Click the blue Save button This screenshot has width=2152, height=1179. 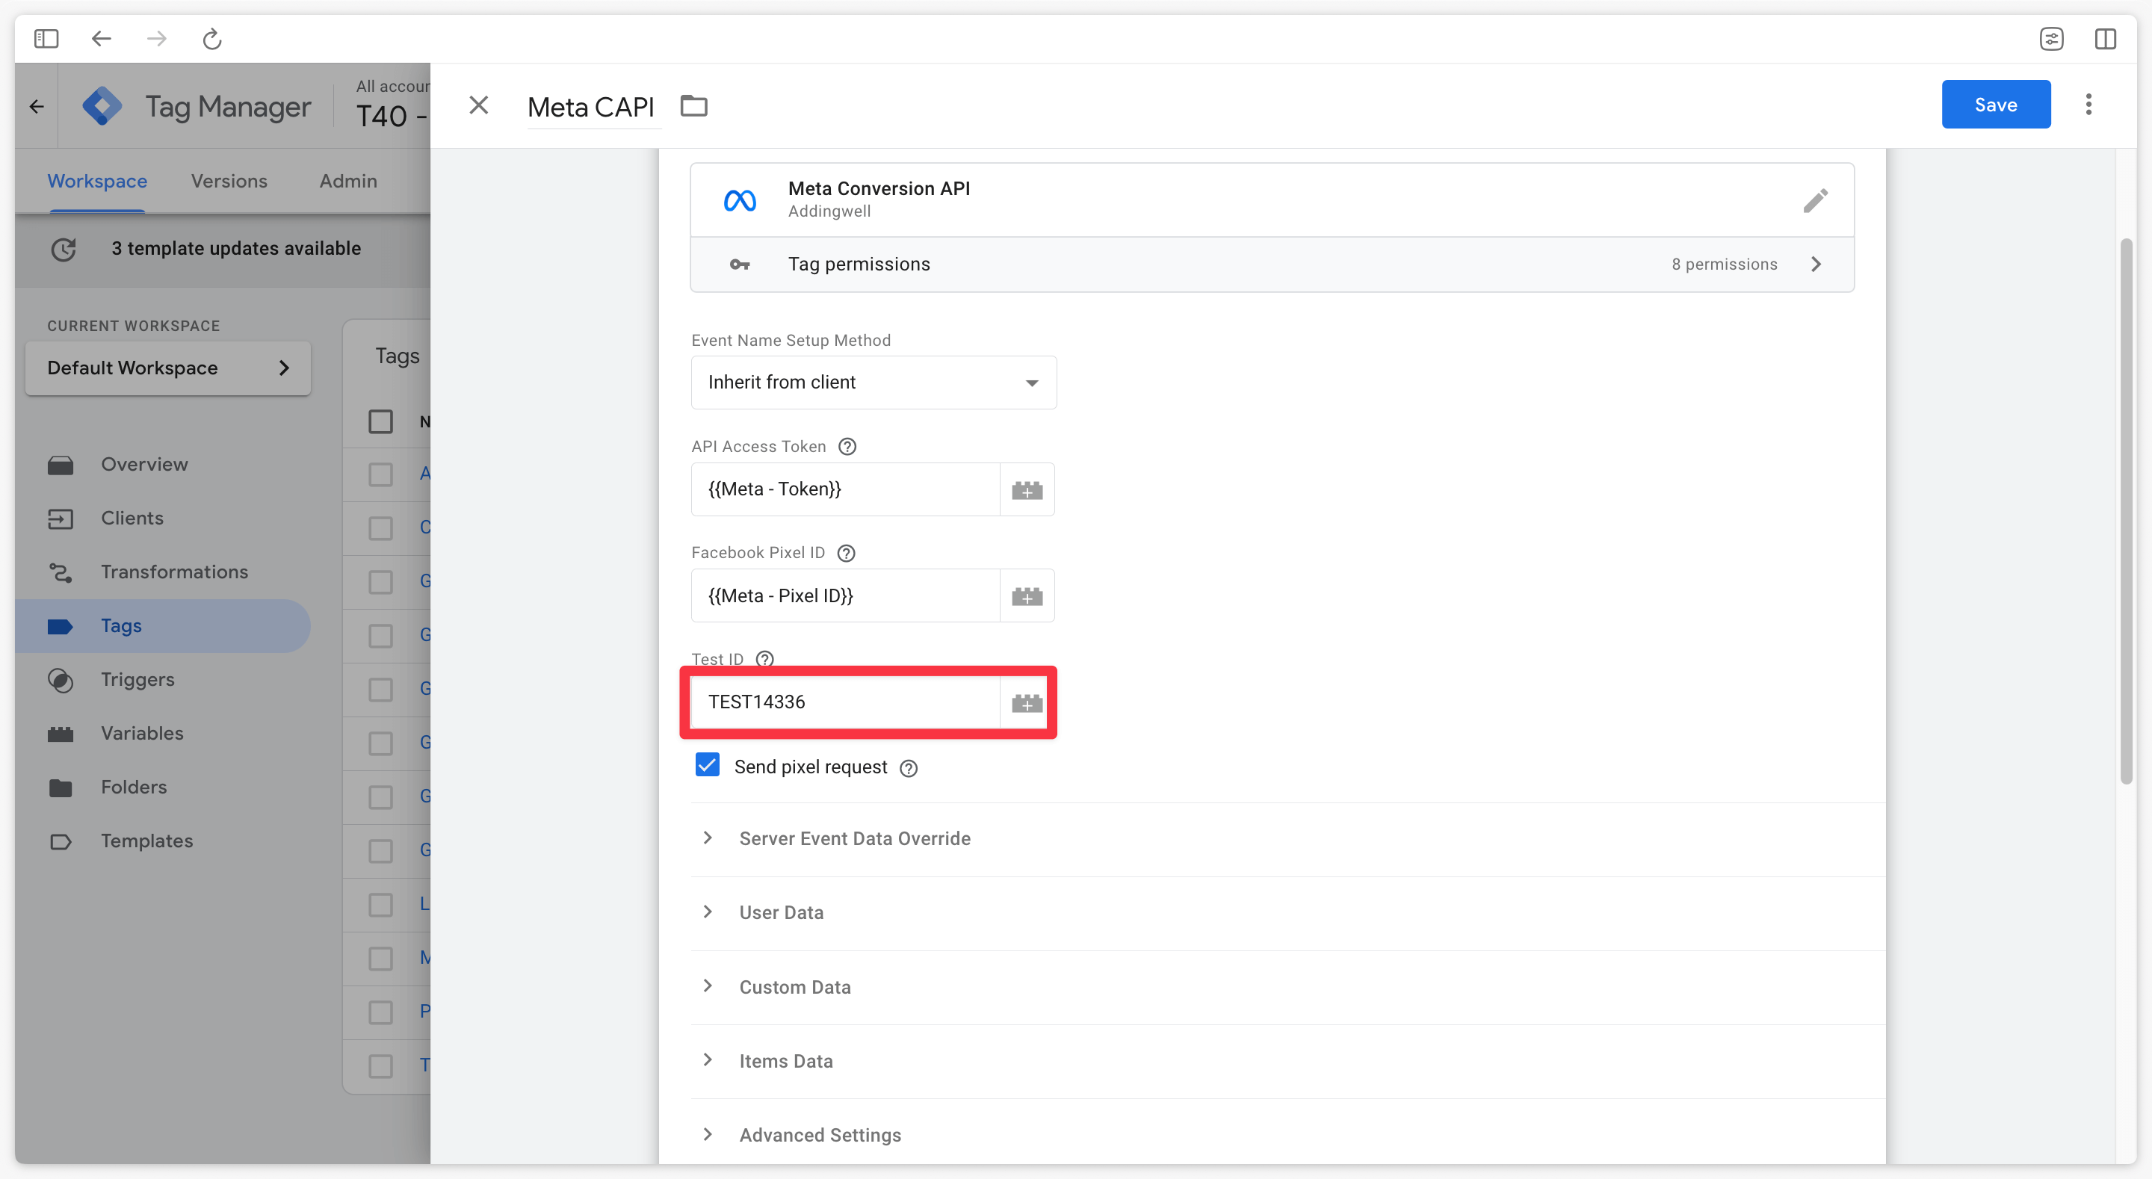pos(1996,105)
